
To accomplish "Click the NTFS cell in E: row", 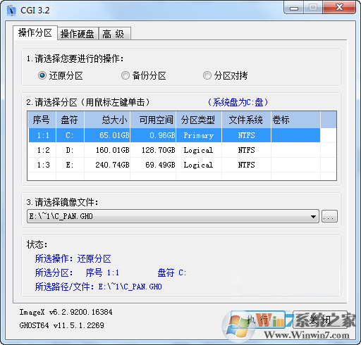I will tap(246, 165).
